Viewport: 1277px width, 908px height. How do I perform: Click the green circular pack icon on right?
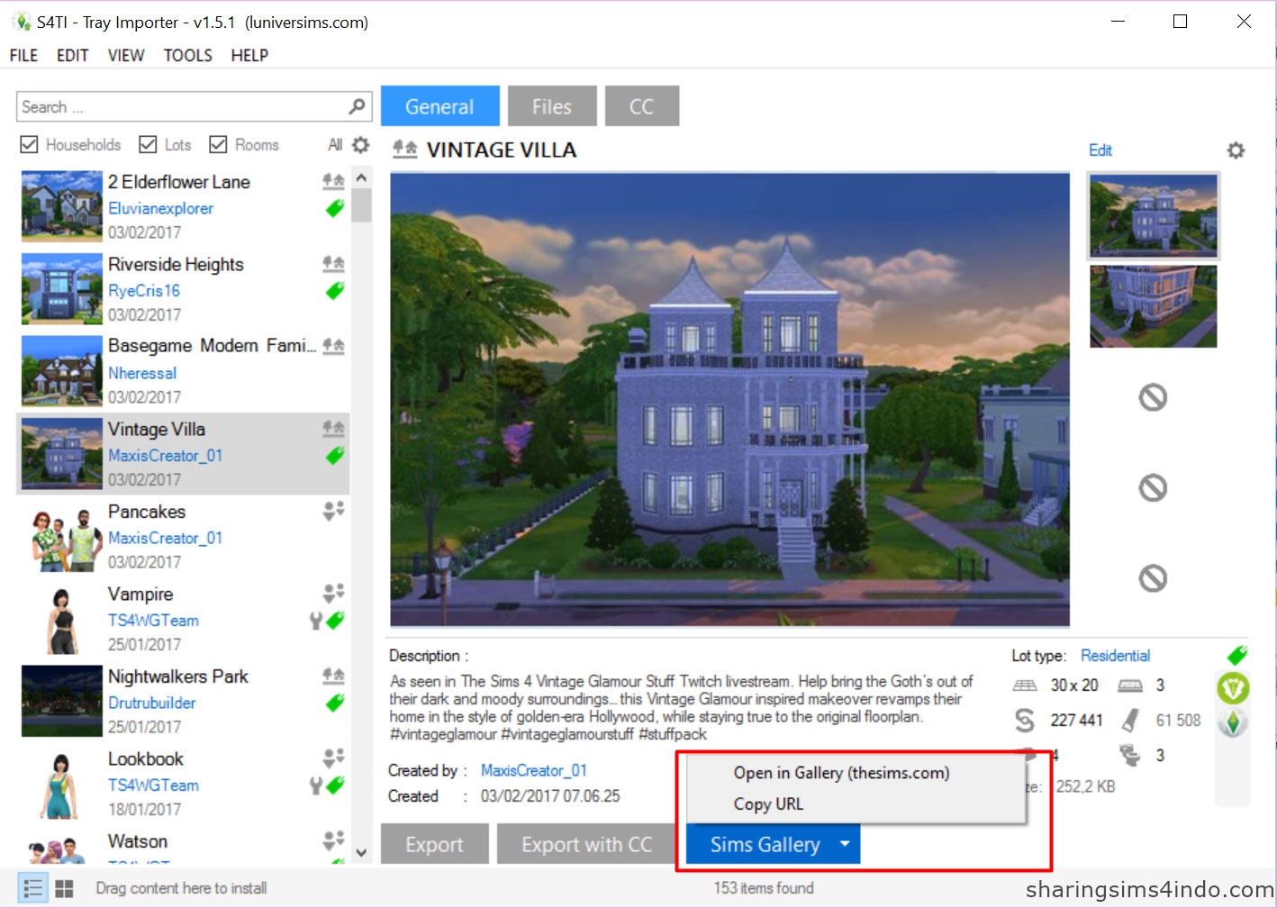(x=1233, y=689)
